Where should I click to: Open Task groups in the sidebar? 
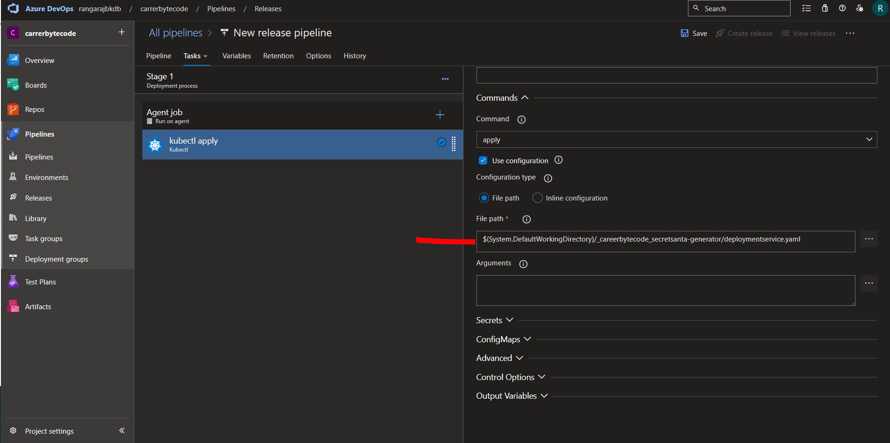43,238
